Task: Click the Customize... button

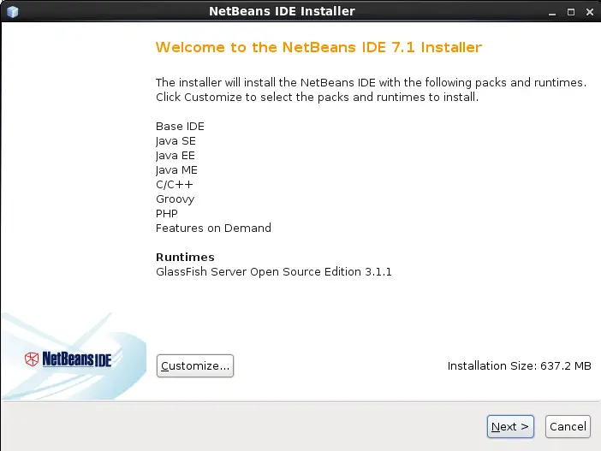Action: click(194, 366)
